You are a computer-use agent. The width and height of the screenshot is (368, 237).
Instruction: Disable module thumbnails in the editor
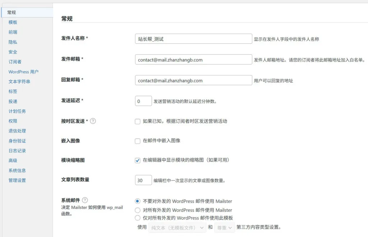[x=138, y=161]
